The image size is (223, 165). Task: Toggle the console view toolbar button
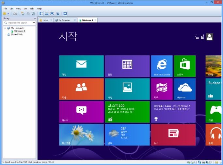click(65, 13)
